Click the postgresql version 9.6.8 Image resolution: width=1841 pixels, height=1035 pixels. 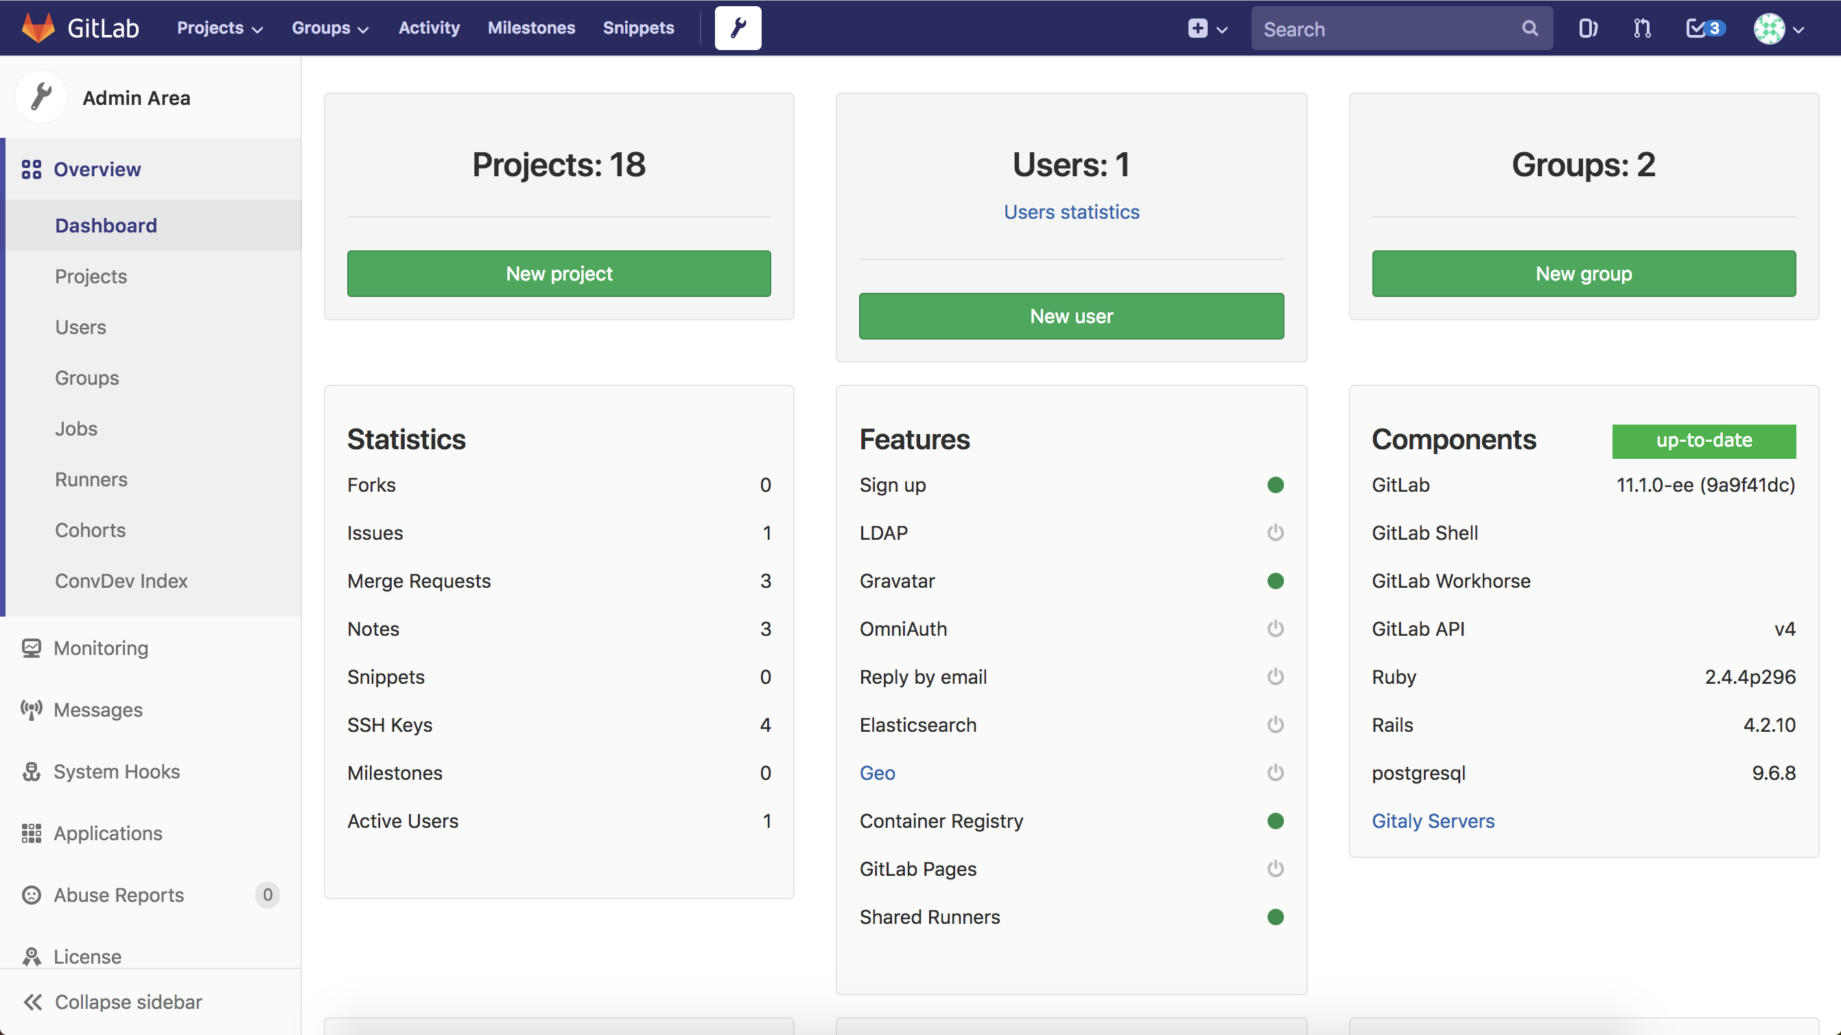click(1774, 772)
